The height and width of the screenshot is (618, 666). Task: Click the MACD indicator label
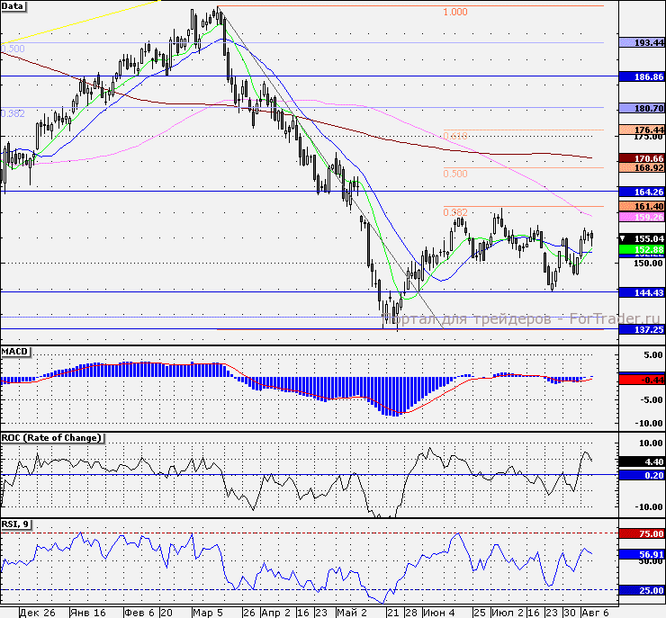click(x=16, y=350)
